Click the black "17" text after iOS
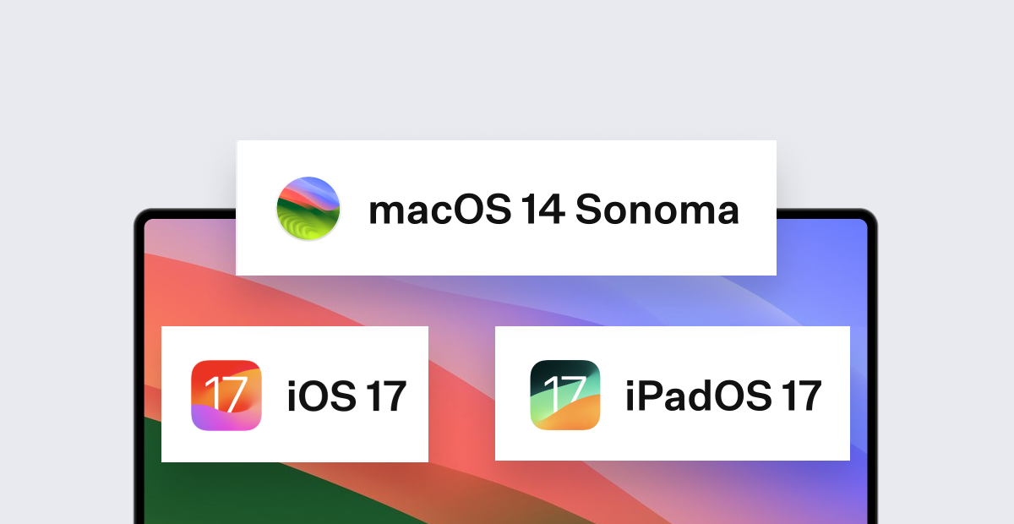 coord(387,396)
